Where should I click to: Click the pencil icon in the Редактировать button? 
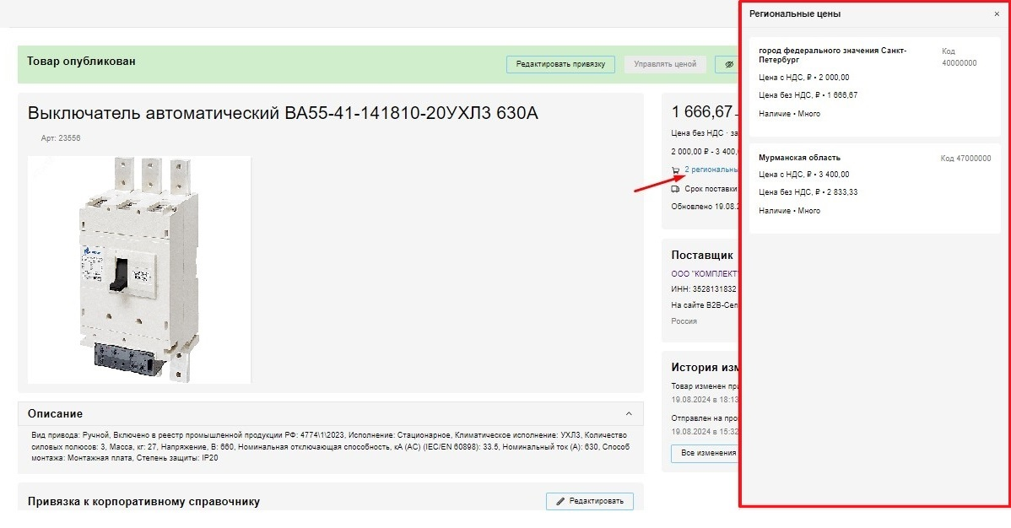coord(560,501)
